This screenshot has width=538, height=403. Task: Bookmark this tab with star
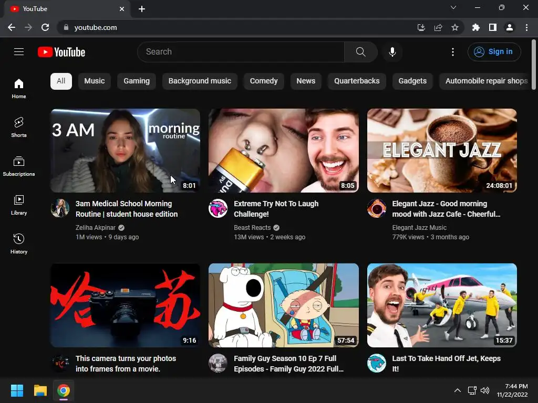(455, 27)
